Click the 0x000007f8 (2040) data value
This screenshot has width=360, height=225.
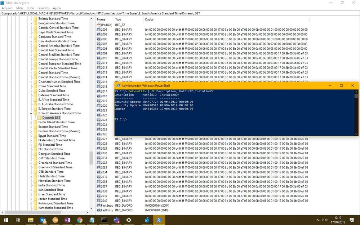(x=157, y=210)
